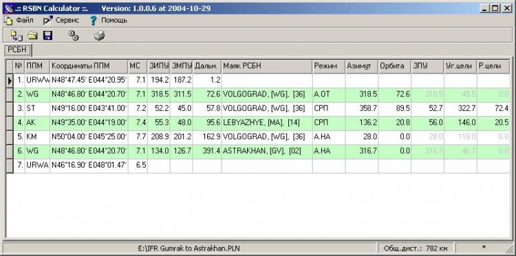Click mode А.НА in row 5
Screen dimensions: 516x256
pyautogui.click(x=329, y=137)
